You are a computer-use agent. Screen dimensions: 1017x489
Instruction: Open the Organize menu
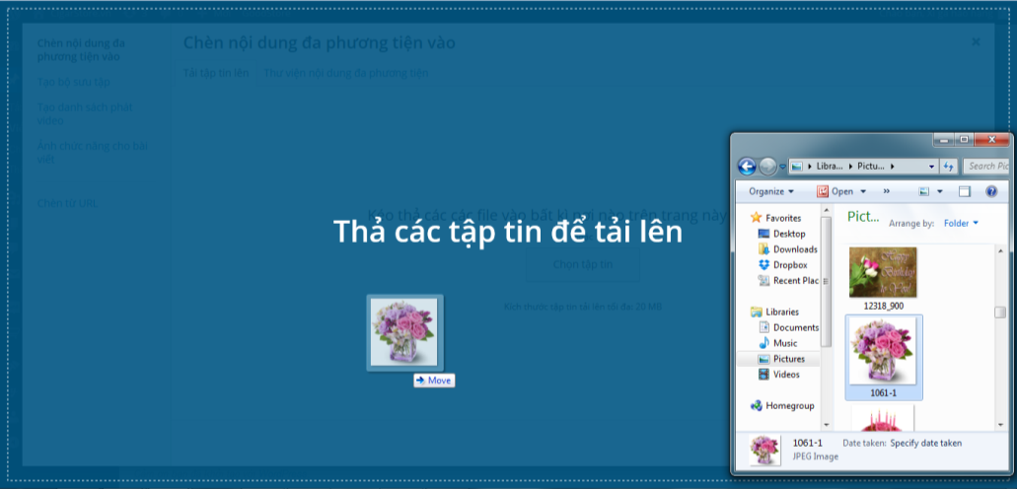coord(771,191)
